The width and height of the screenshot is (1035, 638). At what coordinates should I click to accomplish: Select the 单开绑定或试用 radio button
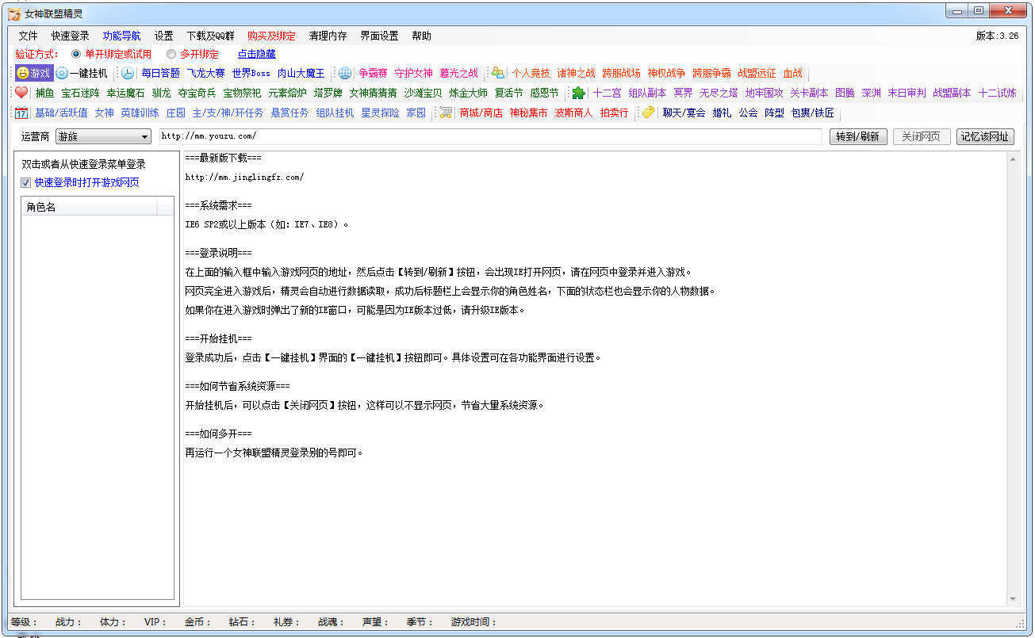coord(76,55)
